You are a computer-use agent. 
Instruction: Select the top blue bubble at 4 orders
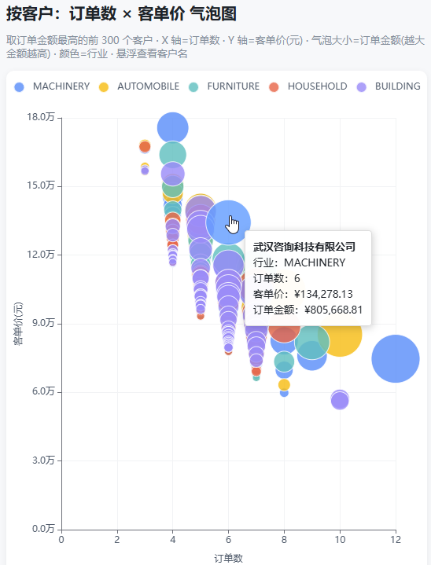click(x=173, y=128)
